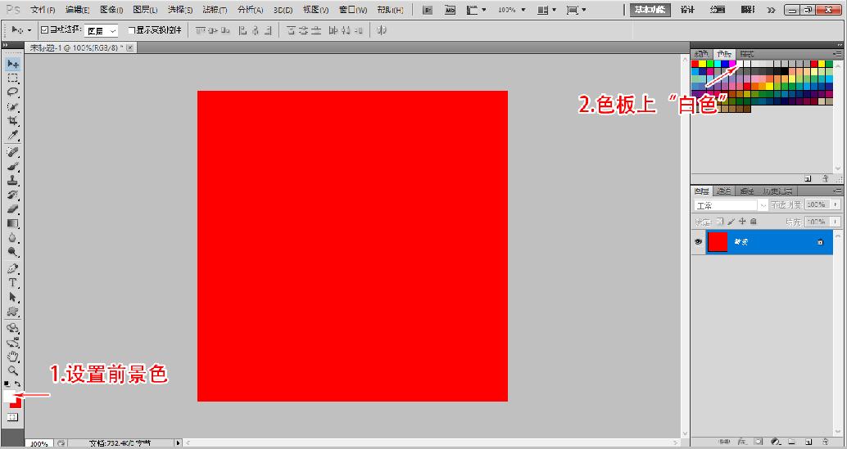Select the Eyedropper tool
Viewport: 847px width, 449px height.
click(x=13, y=134)
